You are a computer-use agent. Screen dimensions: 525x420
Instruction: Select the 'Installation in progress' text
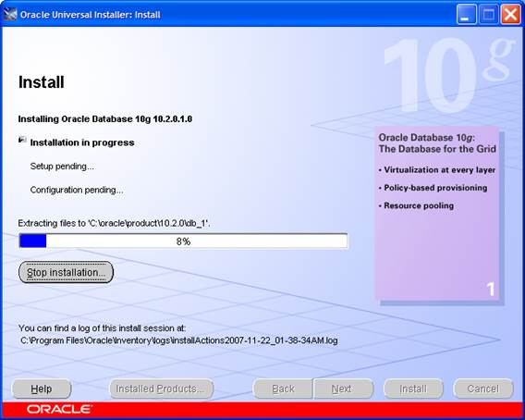point(82,142)
